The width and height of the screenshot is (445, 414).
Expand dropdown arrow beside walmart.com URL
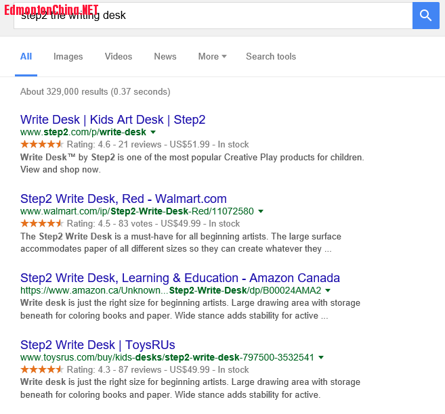point(261,211)
